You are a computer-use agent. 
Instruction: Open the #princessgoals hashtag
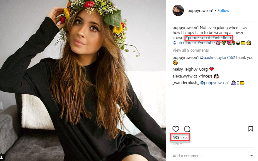(198, 38)
